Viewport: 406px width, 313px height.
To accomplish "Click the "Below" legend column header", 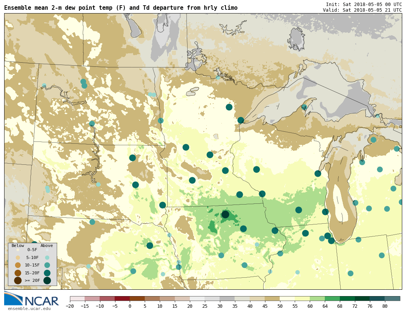I will click(18, 246).
